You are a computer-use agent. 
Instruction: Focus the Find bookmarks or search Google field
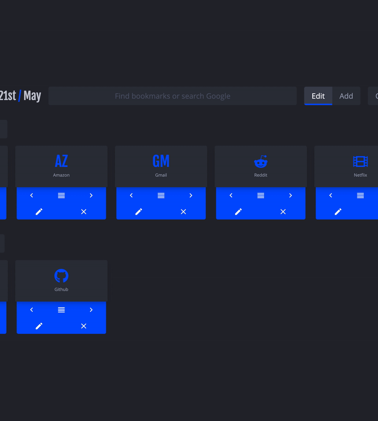point(173,96)
